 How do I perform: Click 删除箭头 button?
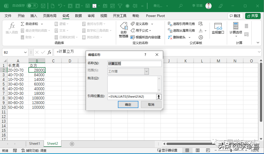tap(177, 37)
